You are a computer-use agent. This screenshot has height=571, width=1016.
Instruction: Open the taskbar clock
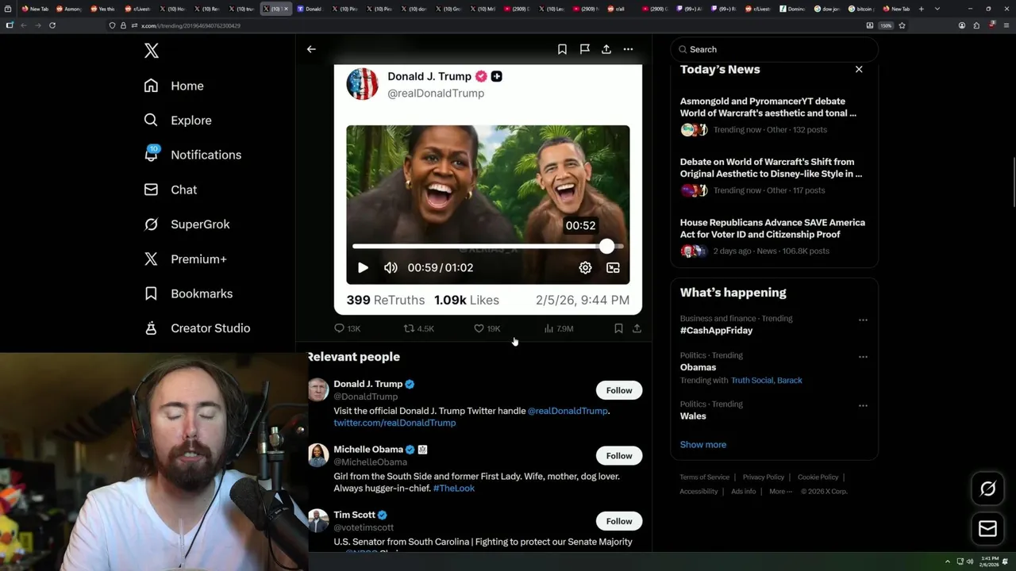(x=989, y=561)
